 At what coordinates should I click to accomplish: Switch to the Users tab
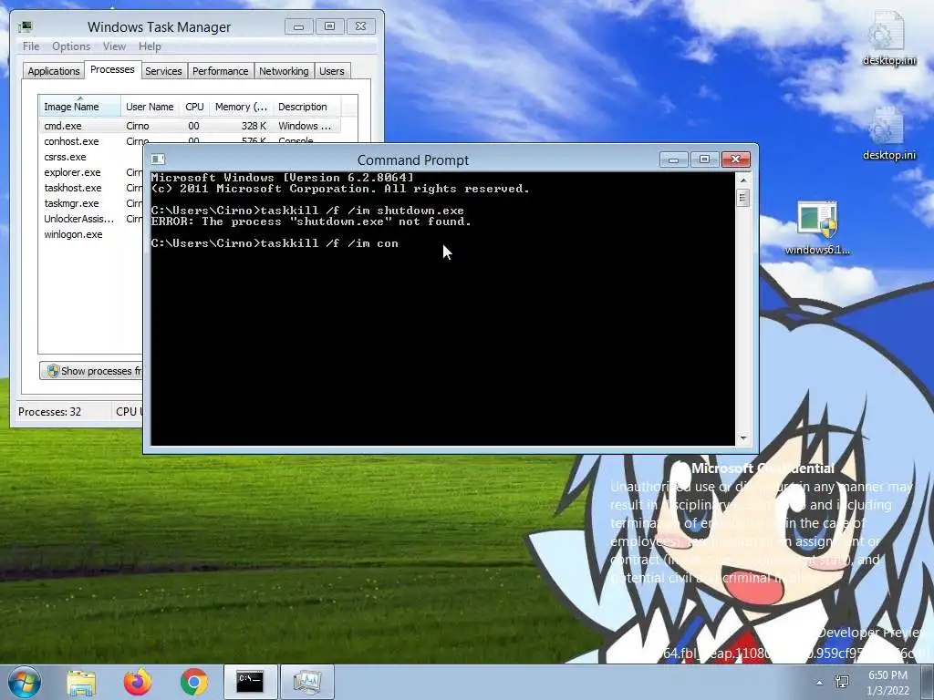click(x=332, y=71)
